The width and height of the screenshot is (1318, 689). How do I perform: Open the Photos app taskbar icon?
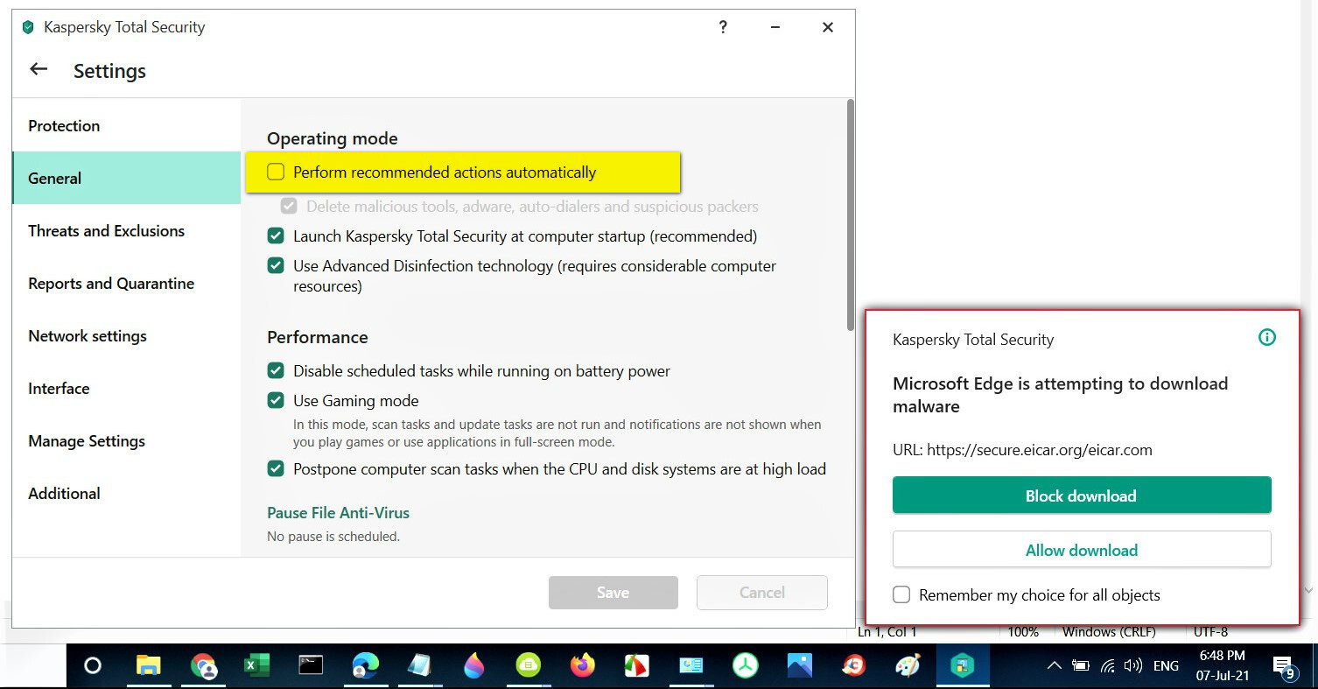coord(799,666)
